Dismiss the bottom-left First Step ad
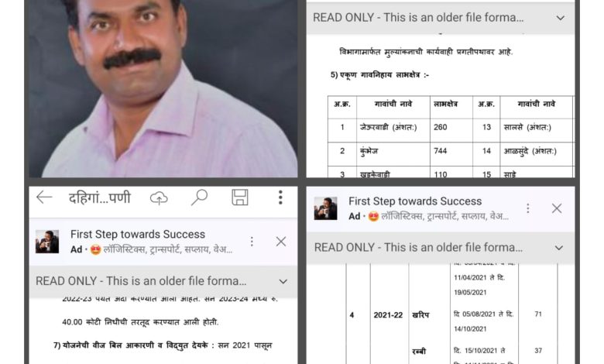604x364 pixels. click(281, 242)
